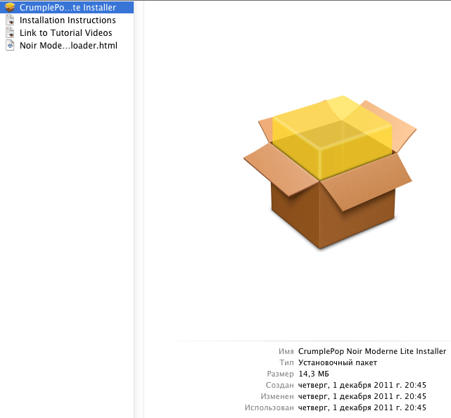Click the large package box preview image

pyautogui.click(x=330, y=172)
